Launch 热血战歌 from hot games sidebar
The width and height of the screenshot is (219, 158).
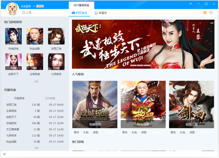(x=35, y=36)
